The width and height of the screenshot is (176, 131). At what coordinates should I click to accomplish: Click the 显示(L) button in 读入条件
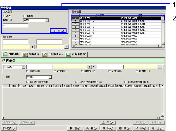click(x=58, y=31)
